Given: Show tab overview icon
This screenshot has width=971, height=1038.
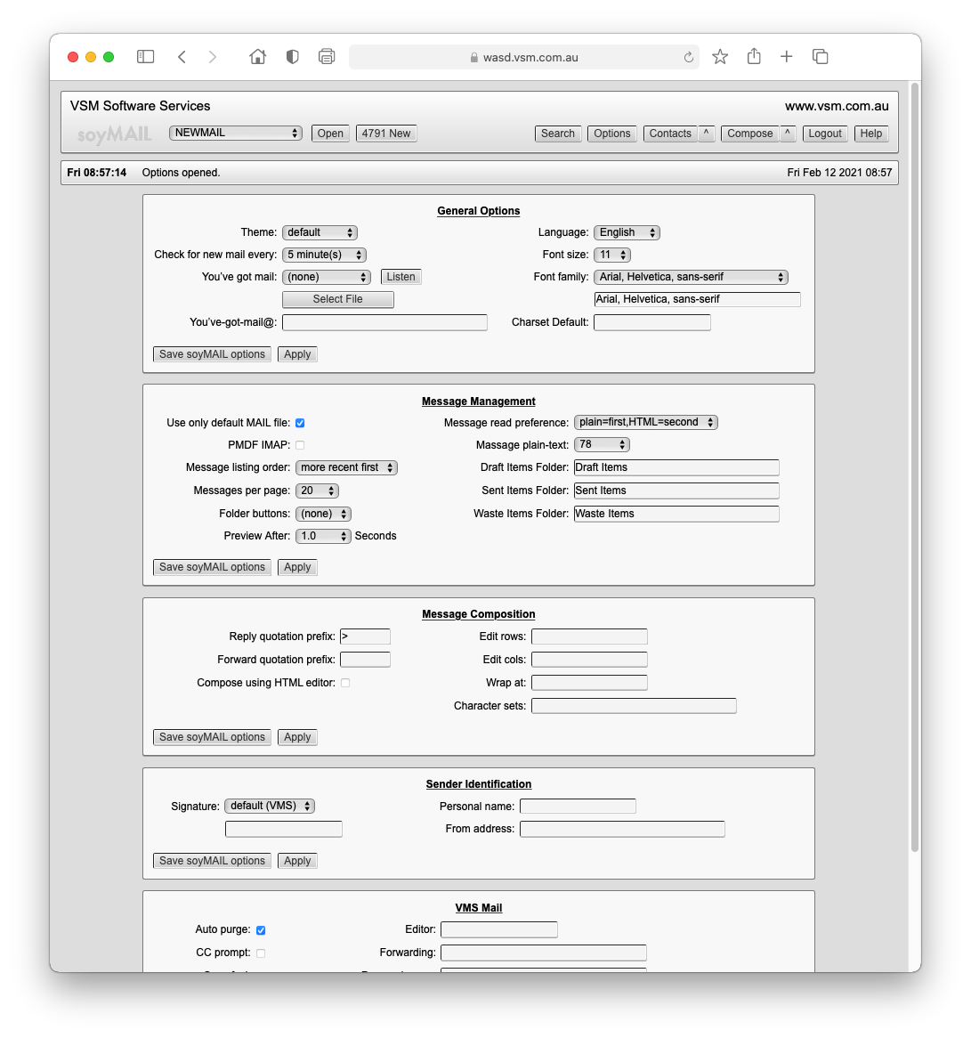Looking at the screenshot, I should (820, 57).
